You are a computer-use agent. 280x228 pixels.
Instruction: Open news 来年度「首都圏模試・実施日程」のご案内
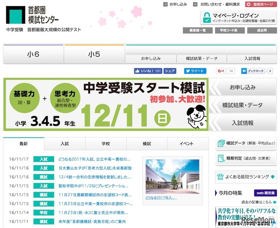[x=92, y=221]
